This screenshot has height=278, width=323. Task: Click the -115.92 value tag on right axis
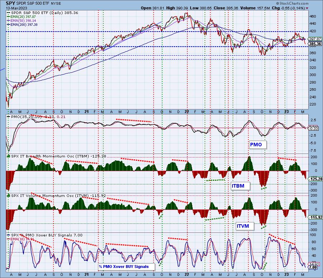(315, 217)
